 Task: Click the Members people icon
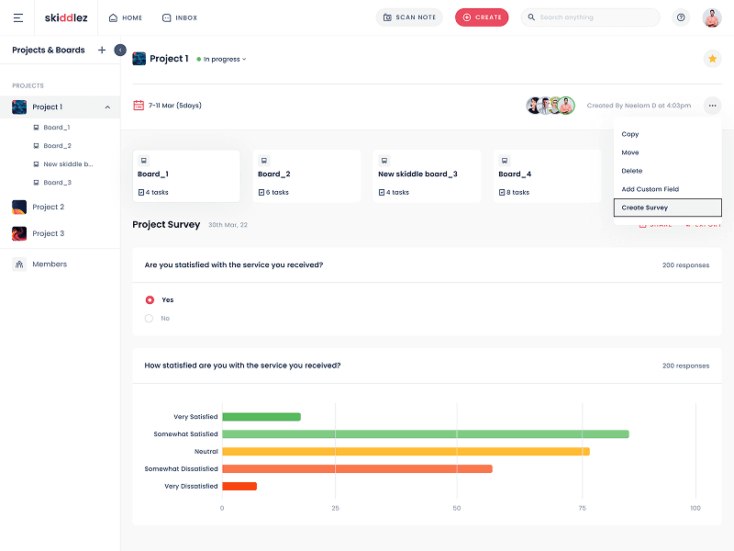(19, 264)
